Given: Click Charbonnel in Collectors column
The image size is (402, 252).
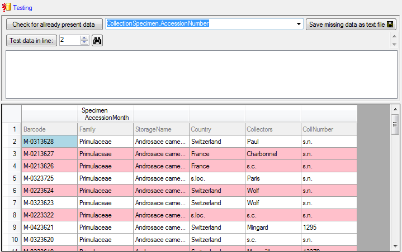Looking at the screenshot, I should coord(272,154).
